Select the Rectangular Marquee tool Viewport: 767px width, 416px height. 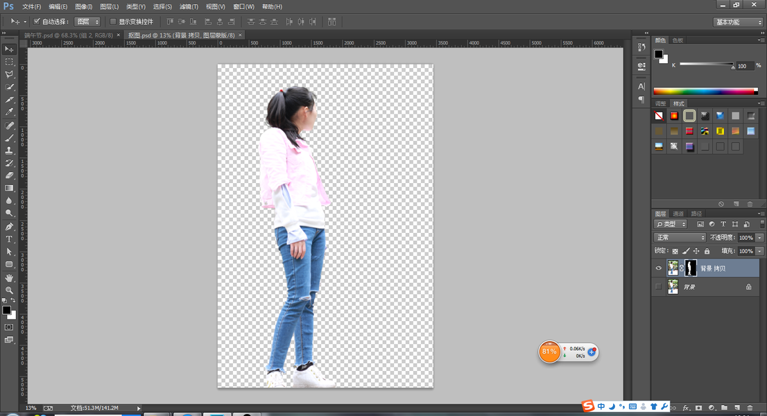[x=9, y=62]
